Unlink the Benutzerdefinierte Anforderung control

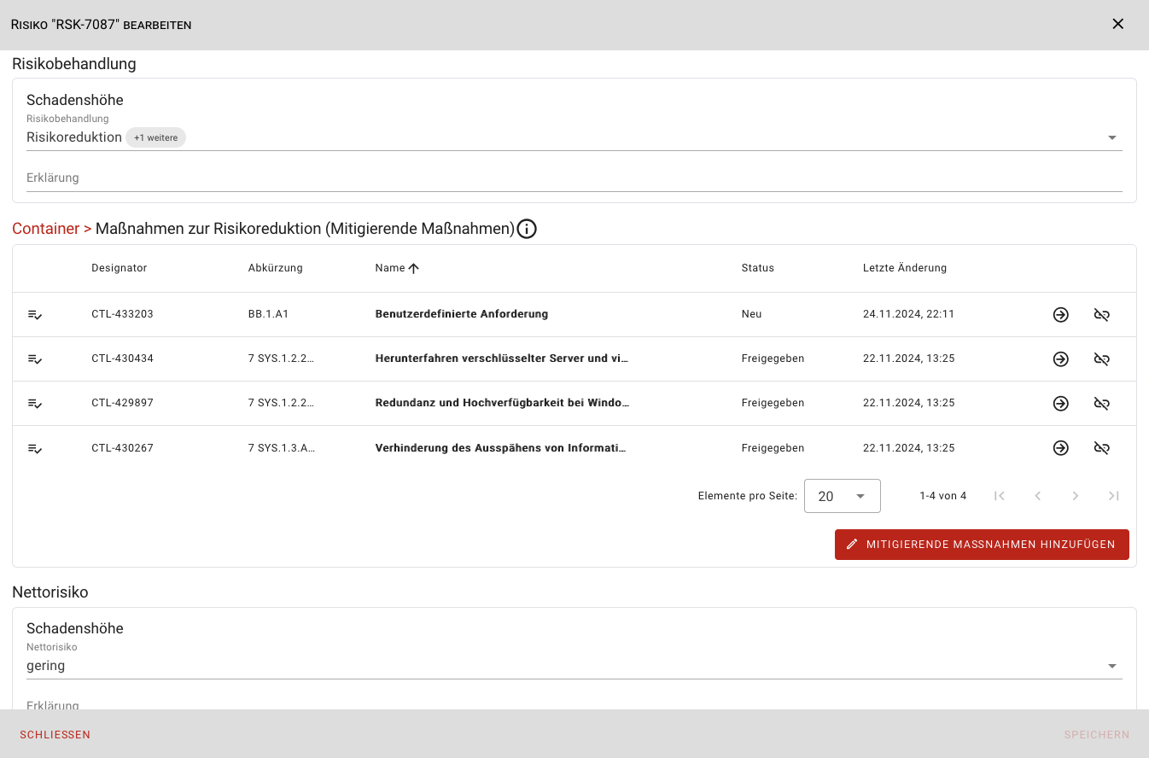click(1101, 315)
